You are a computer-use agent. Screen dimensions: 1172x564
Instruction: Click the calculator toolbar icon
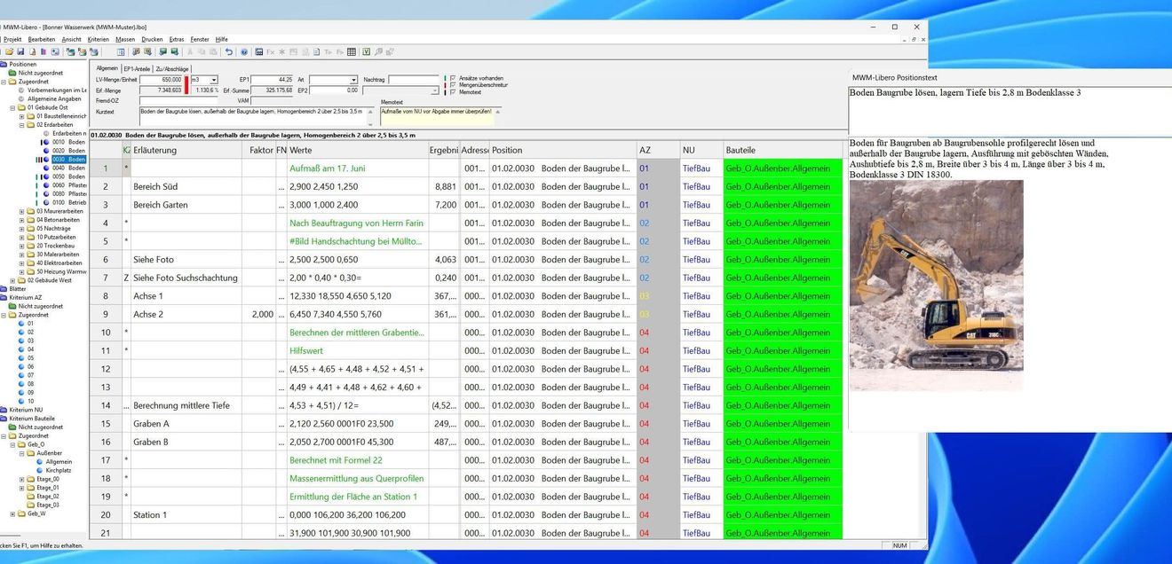(x=258, y=51)
